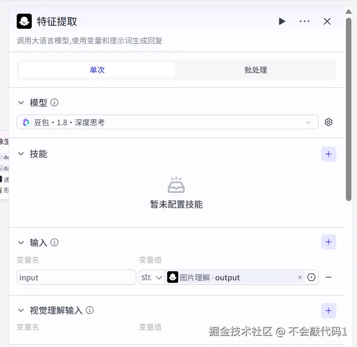The width and height of the screenshot is (357, 347).
Task: Show info tooltip next to 输入
Action: point(54,242)
